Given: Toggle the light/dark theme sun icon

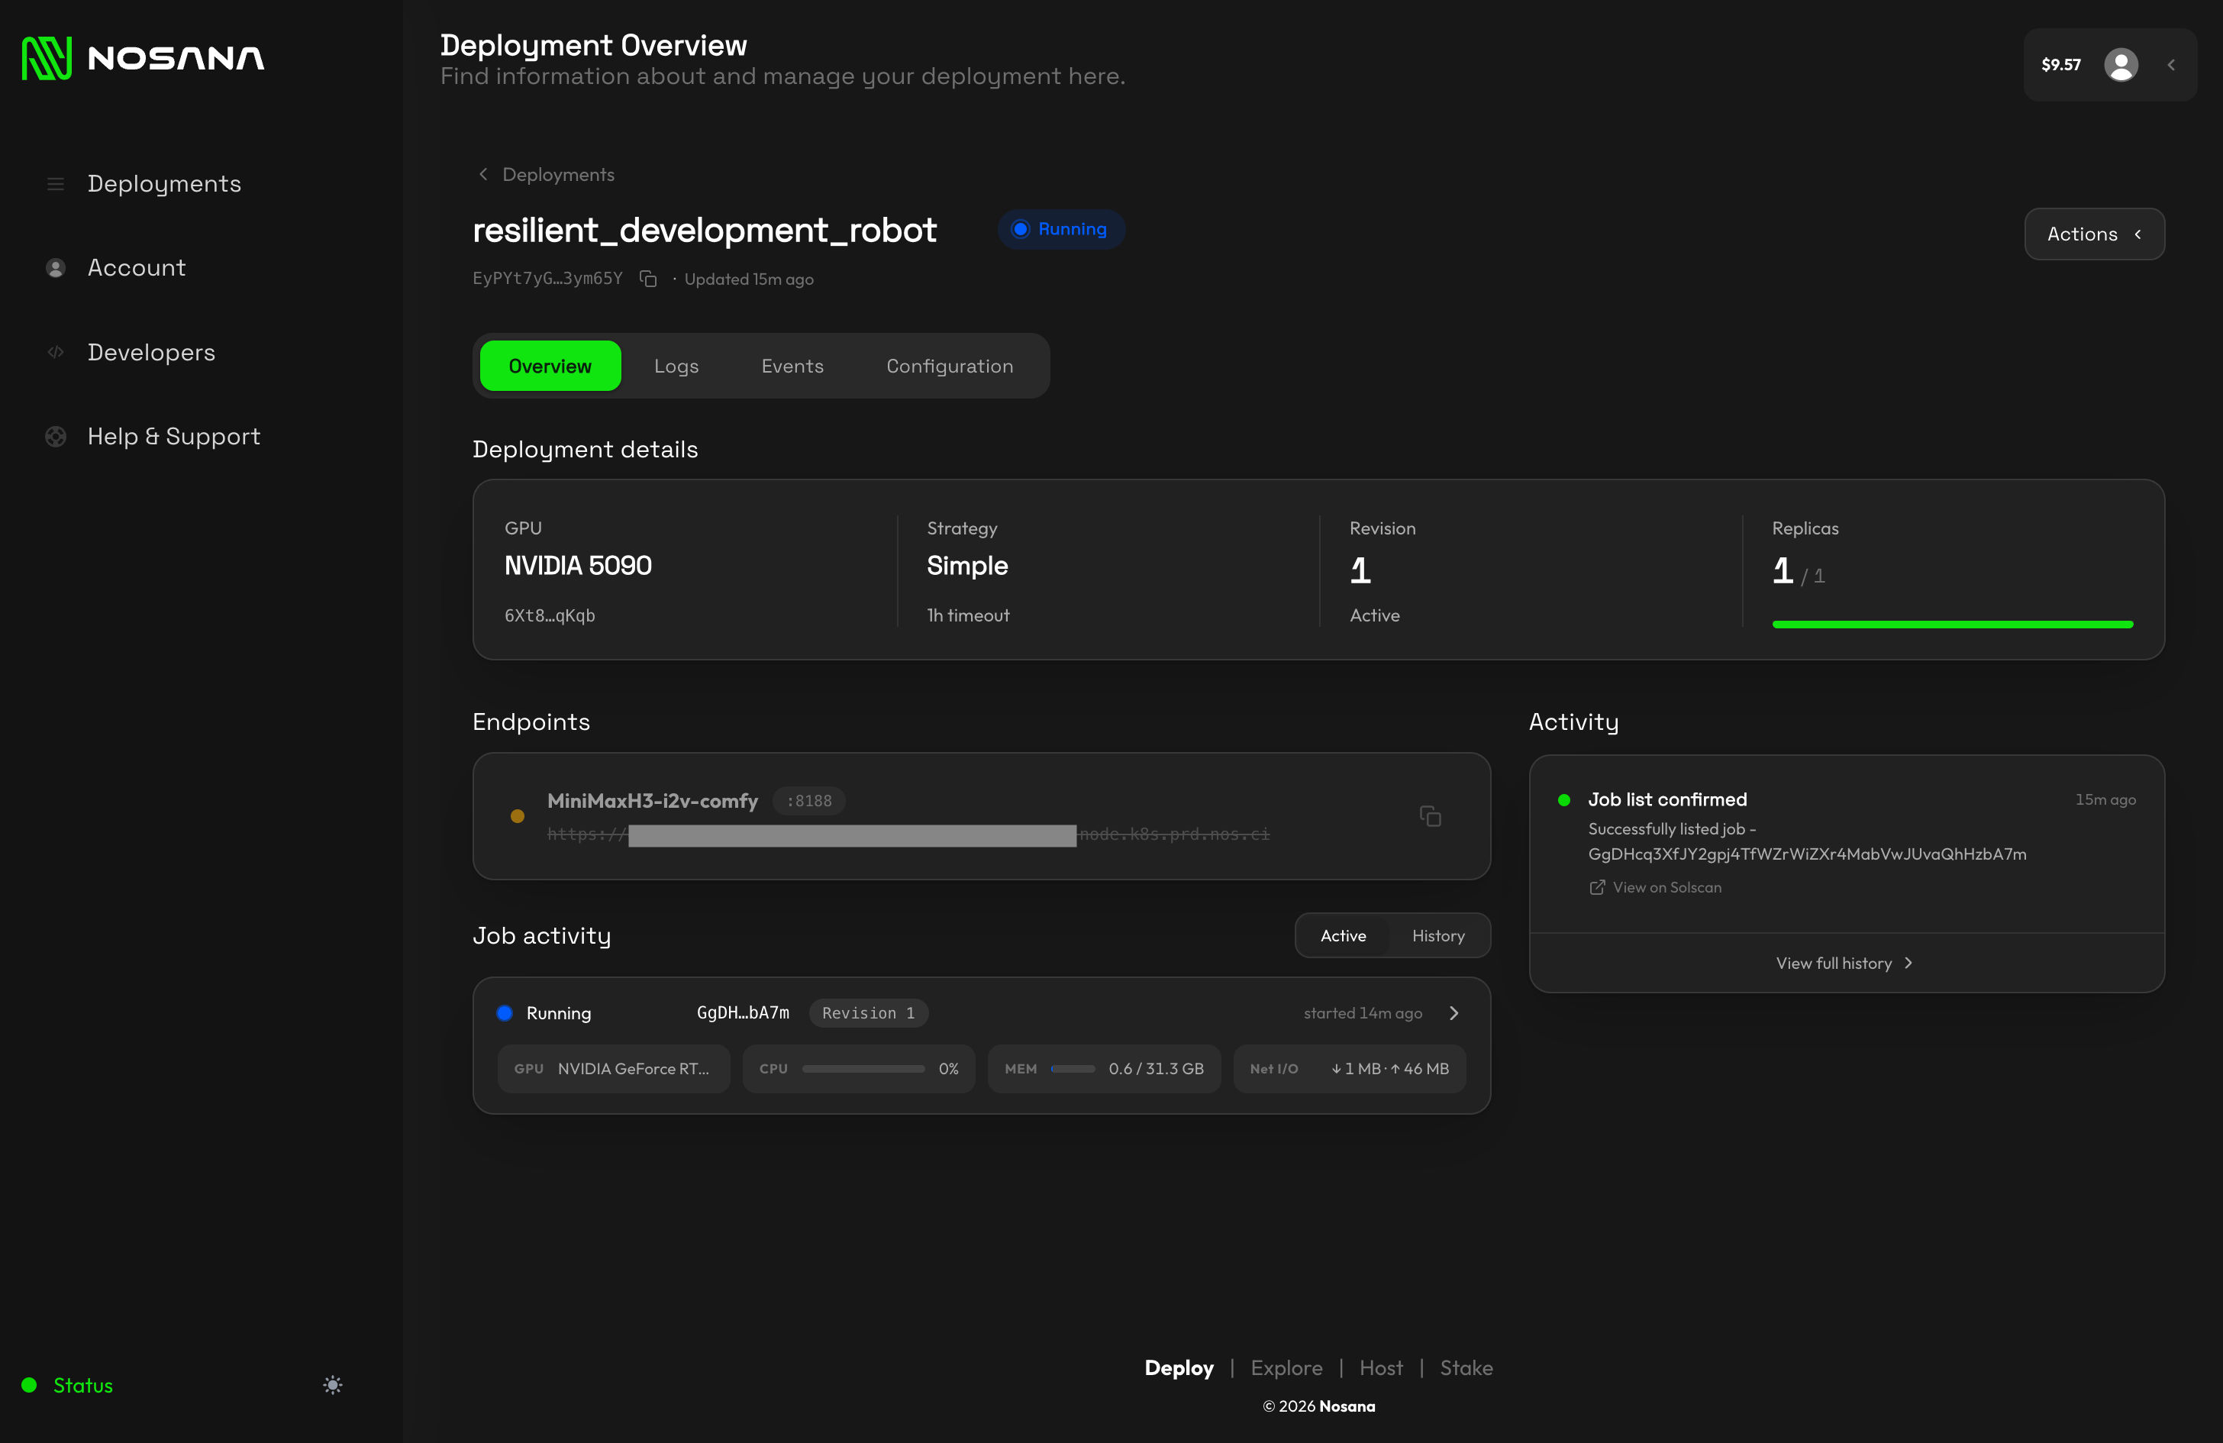Looking at the screenshot, I should click(333, 1385).
